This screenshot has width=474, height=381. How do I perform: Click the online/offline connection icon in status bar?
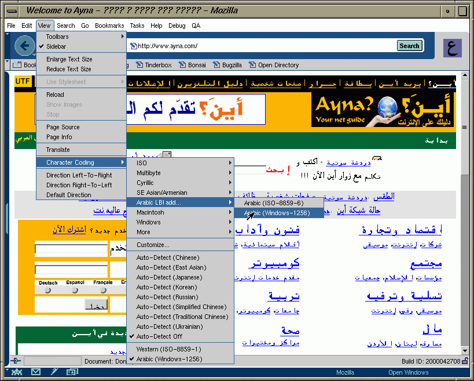(16, 361)
